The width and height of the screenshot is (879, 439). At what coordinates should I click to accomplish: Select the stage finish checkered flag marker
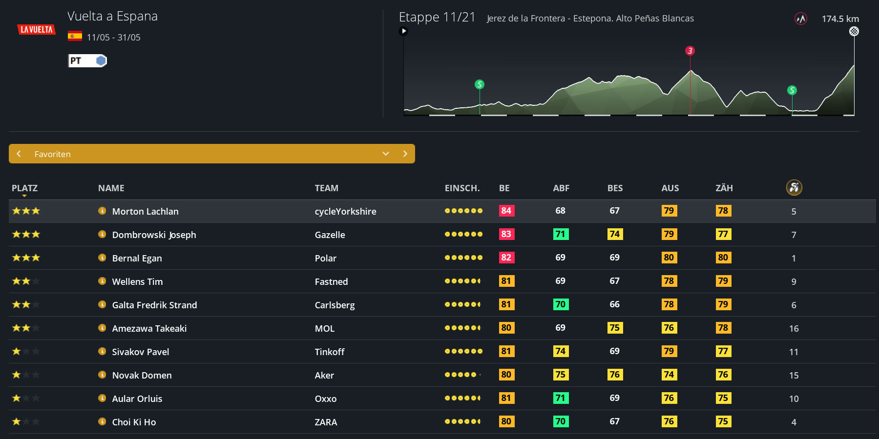click(854, 31)
